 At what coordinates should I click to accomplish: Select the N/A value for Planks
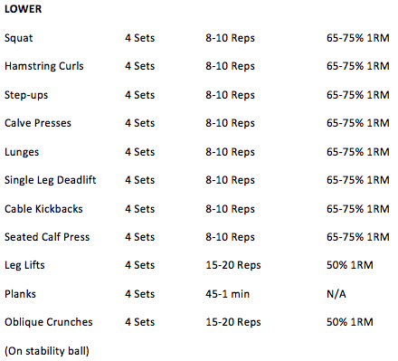[x=336, y=294]
